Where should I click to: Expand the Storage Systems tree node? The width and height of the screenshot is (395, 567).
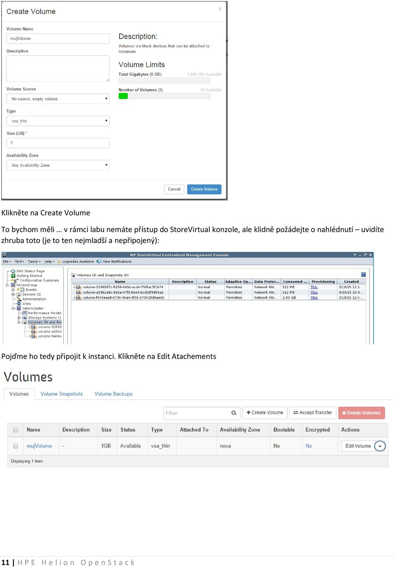(19, 318)
